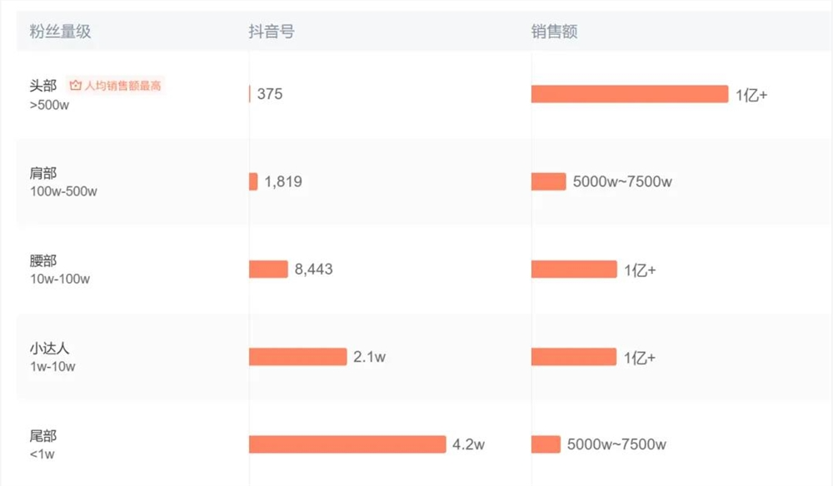833x486 pixels.
Task: Click the 销售额 column header
Action: pyautogui.click(x=554, y=32)
